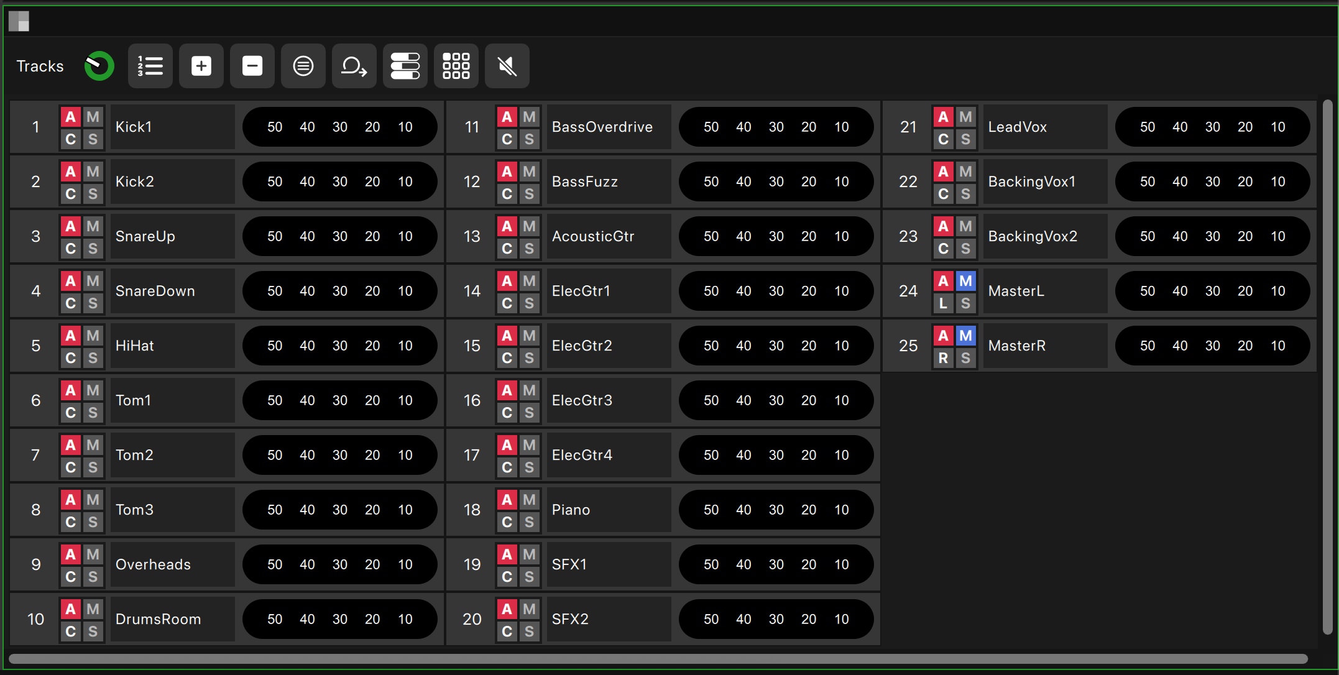Click the stacked meter bars view icon

(405, 66)
